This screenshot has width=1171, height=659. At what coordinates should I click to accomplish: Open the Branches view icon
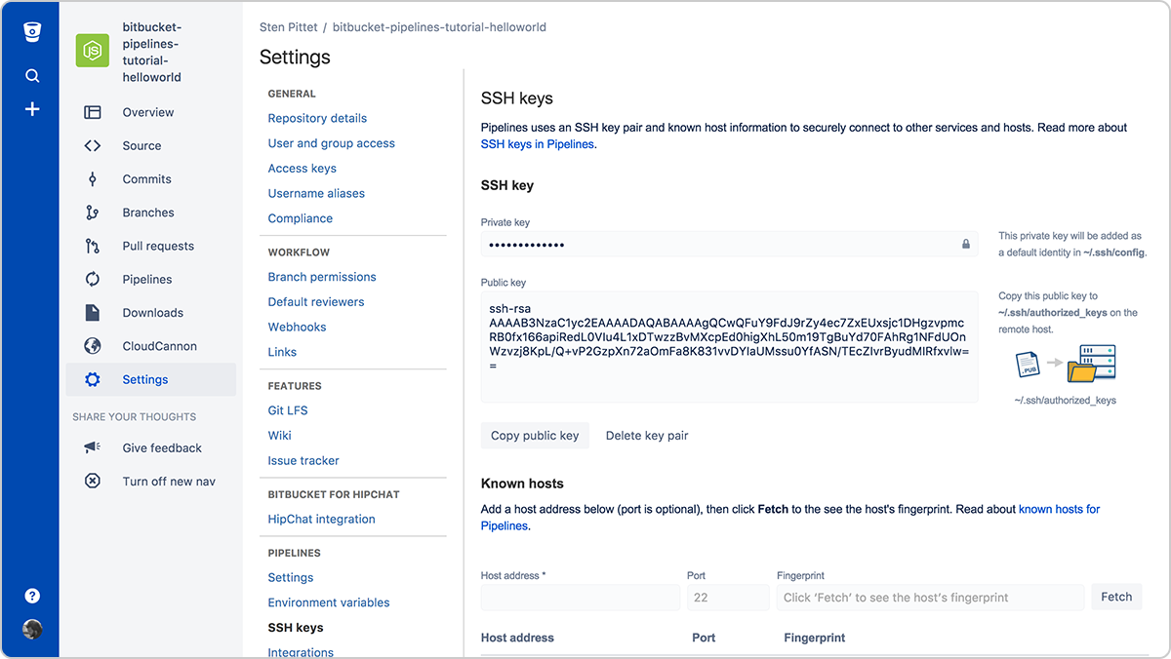tap(92, 213)
